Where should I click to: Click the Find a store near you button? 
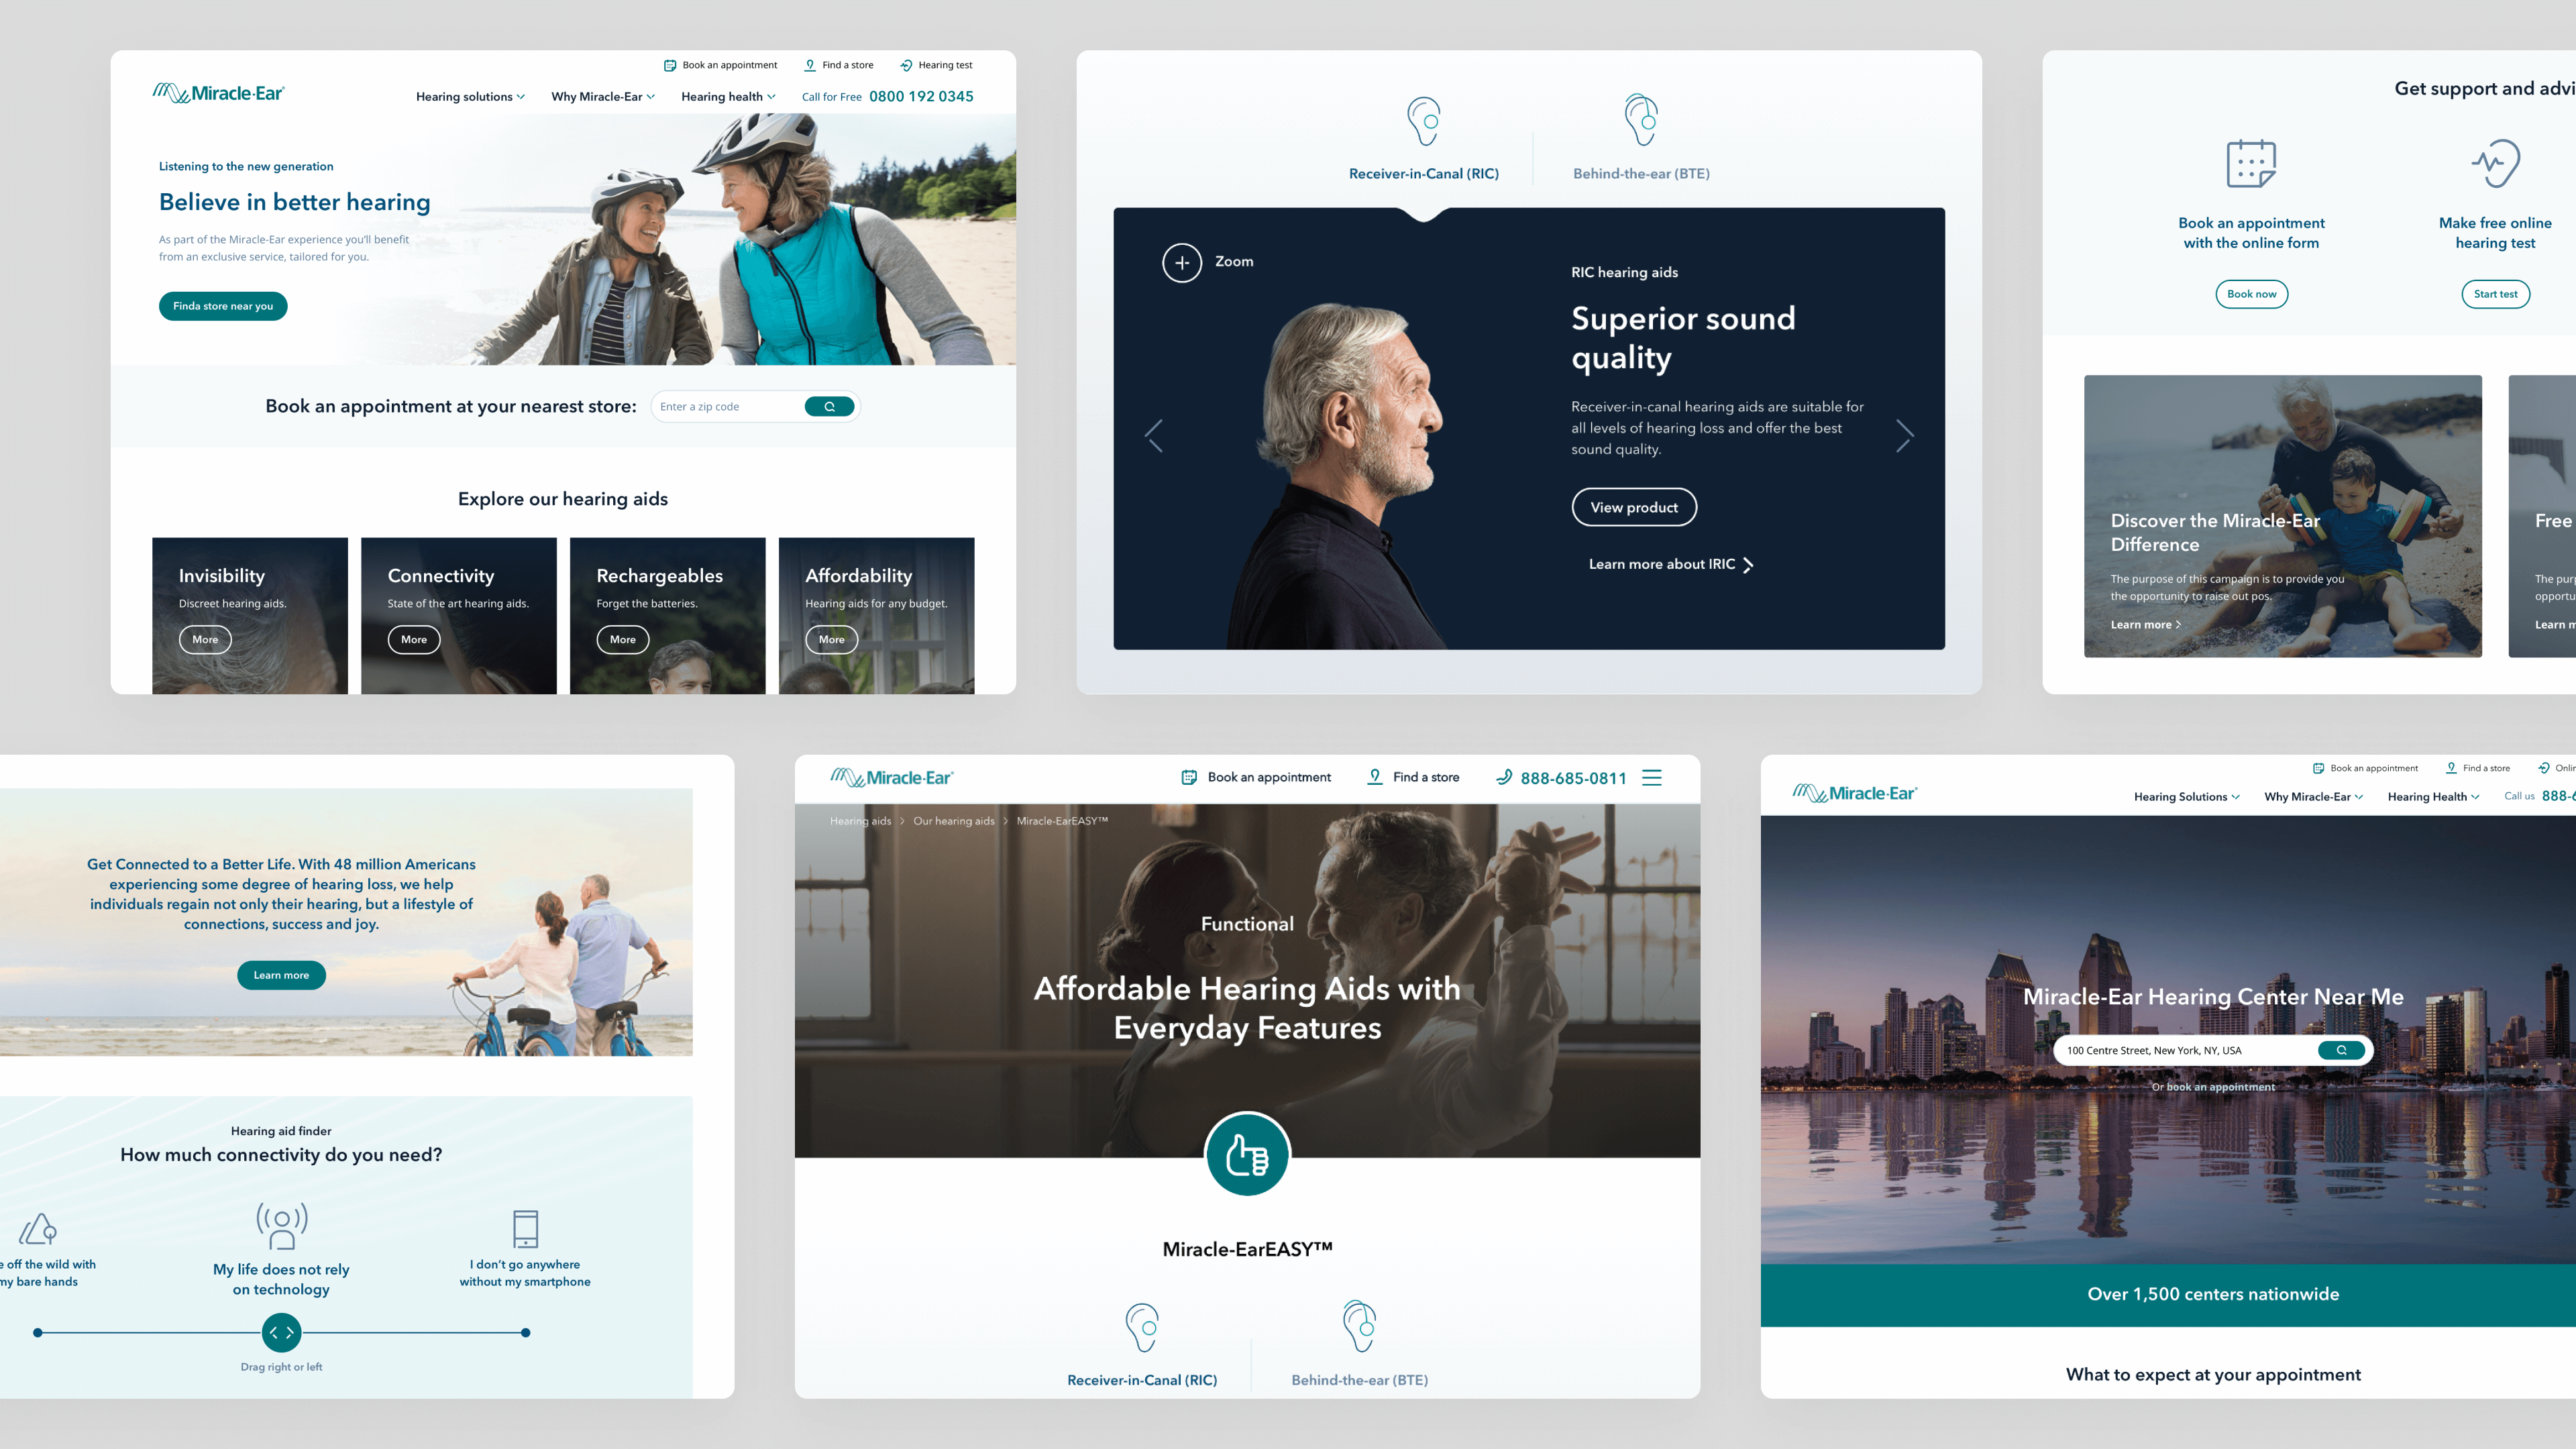pyautogui.click(x=225, y=305)
